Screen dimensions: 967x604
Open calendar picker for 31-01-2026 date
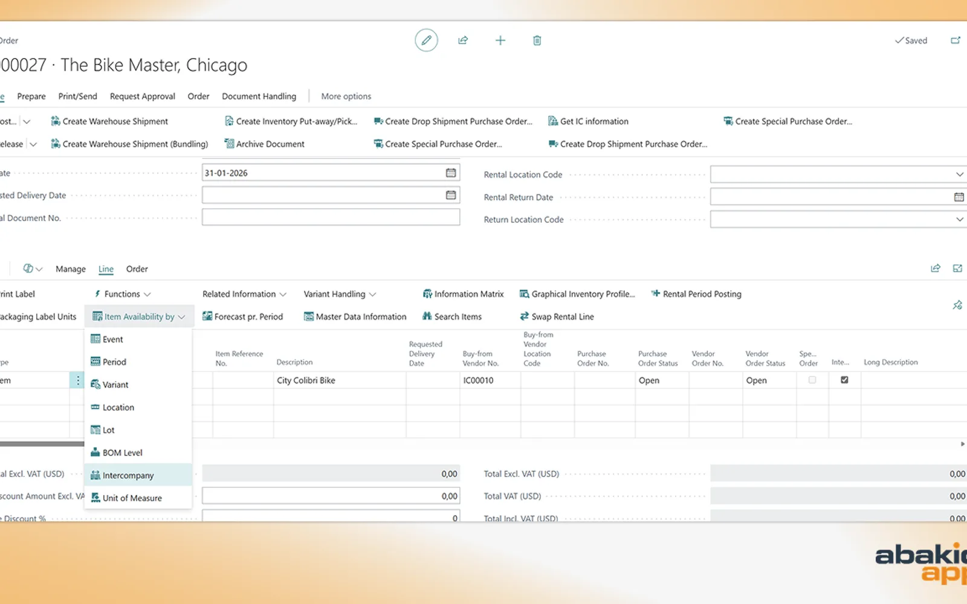click(451, 173)
